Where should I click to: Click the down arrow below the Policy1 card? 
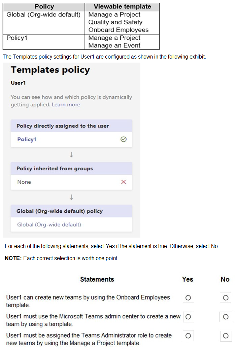click(71, 154)
